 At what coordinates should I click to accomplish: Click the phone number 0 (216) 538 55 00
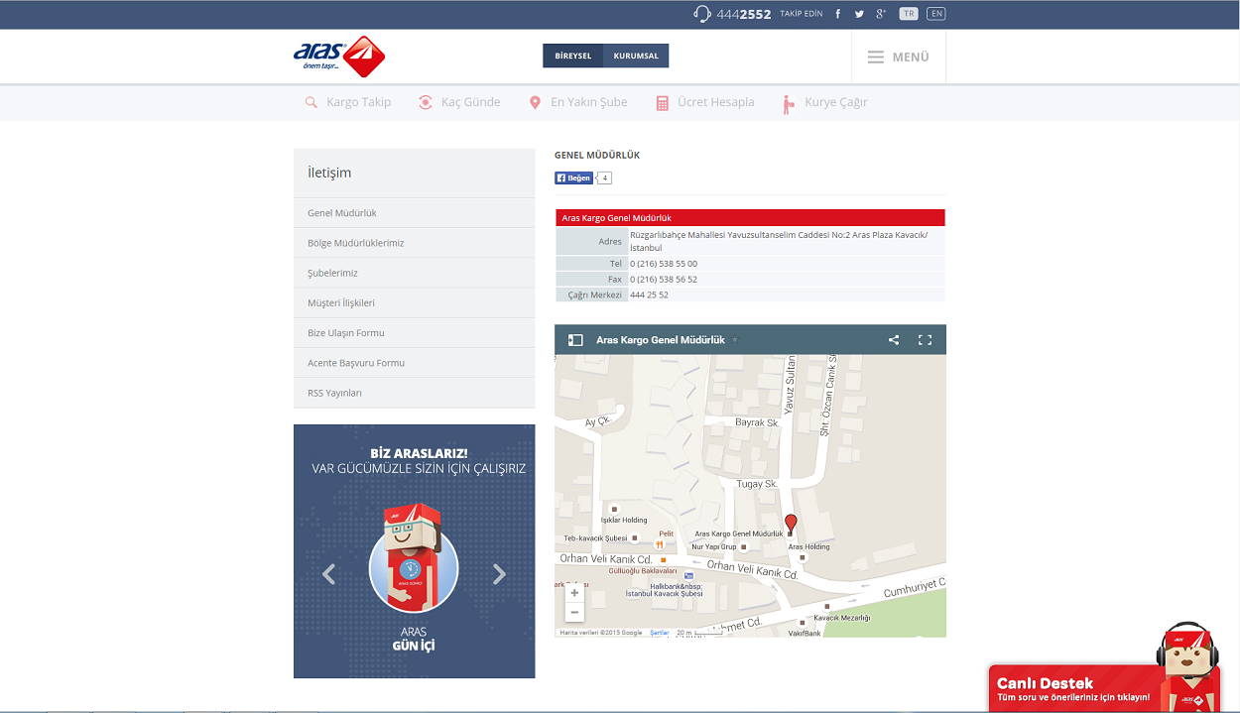pos(664,264)
